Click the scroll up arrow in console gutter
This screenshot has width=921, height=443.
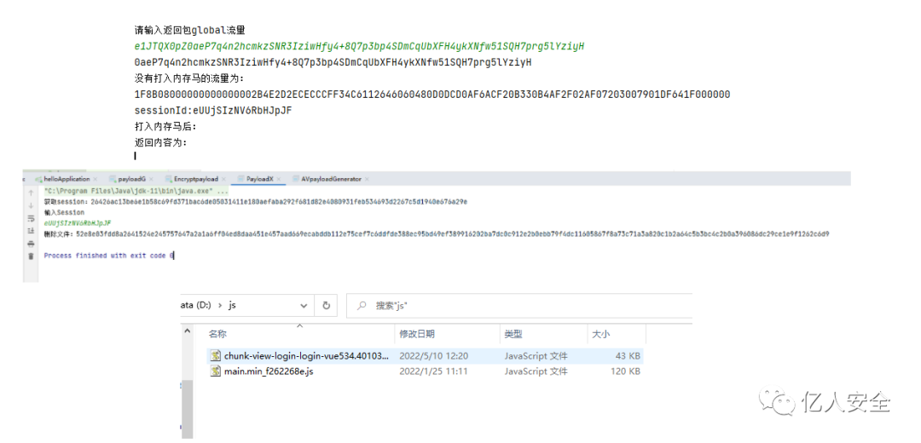(x=31, y=193)
